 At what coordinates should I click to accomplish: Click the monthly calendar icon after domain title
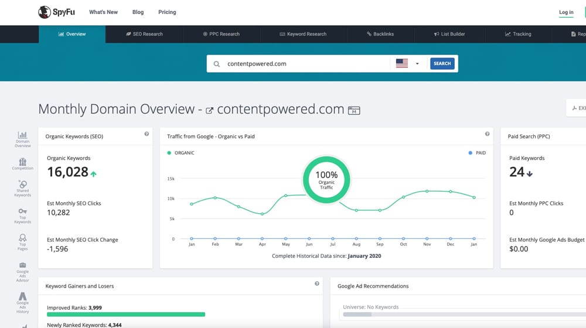(x=354, y=111)
